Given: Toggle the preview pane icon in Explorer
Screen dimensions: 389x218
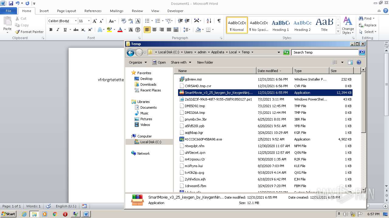Looking at the screenshot, I should coord(350,62).
